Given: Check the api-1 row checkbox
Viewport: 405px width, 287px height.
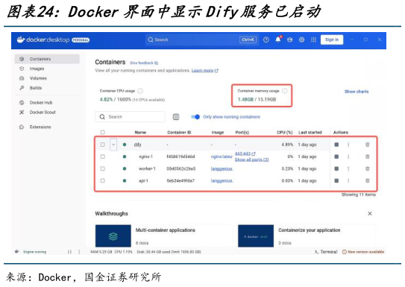Looking at the screenshot, I should click(x=102, y=180).
